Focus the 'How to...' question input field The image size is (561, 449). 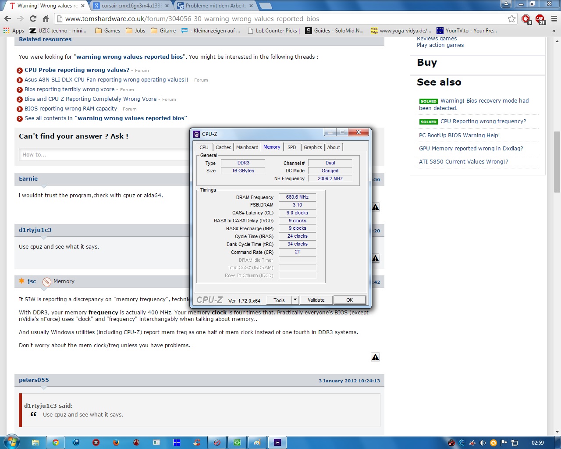point(104,154)
